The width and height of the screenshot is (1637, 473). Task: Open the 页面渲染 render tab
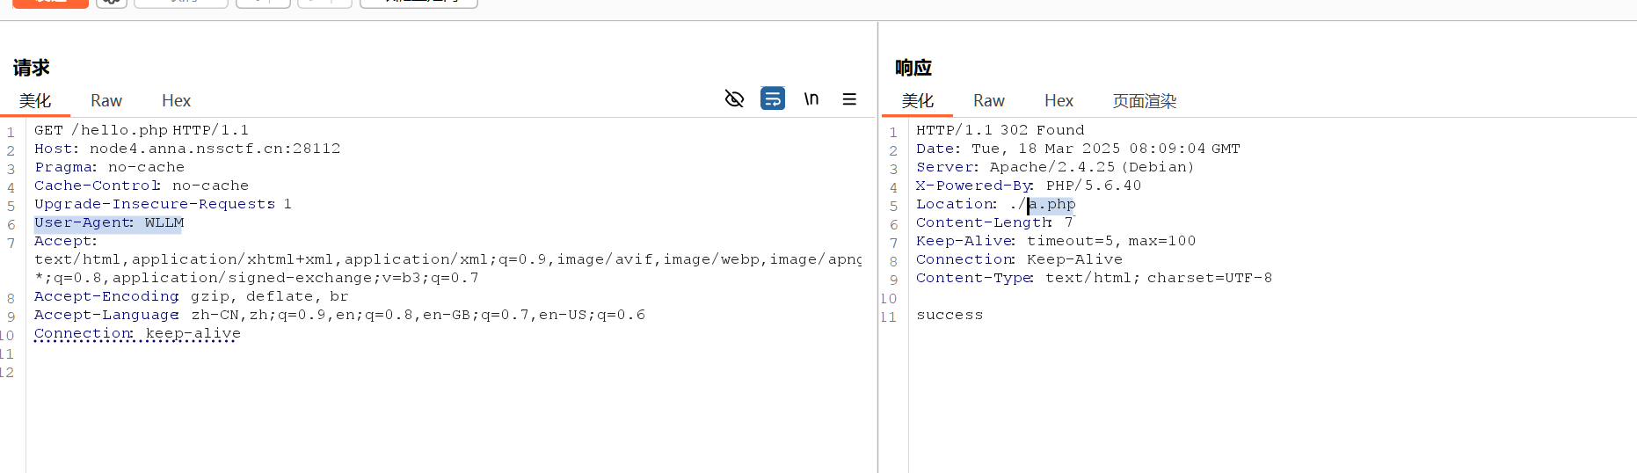point(1144,101)
